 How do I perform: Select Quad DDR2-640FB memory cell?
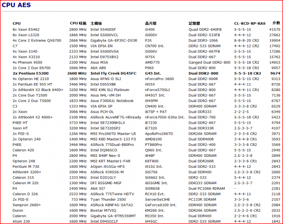coord(205,30)
